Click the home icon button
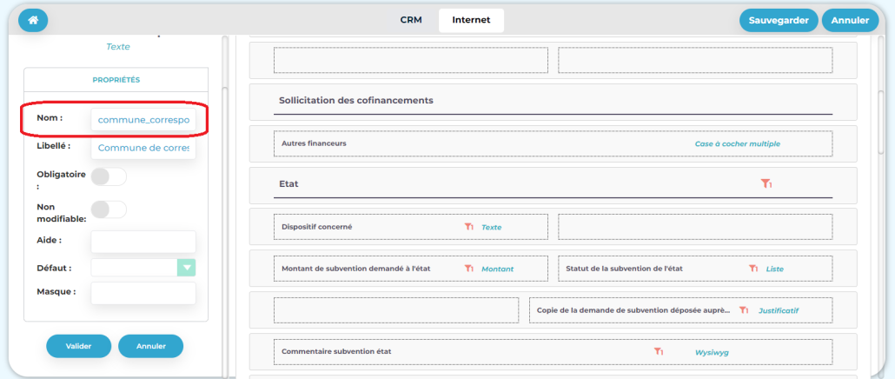895x379 pixels. click(x=33, y=20)
